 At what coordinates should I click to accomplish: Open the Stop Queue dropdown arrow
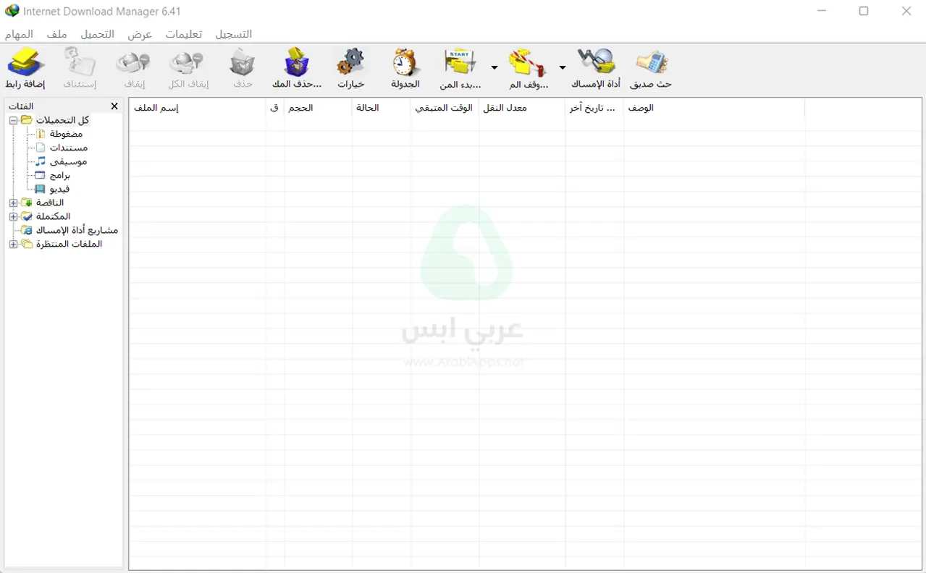pos(563,67)
